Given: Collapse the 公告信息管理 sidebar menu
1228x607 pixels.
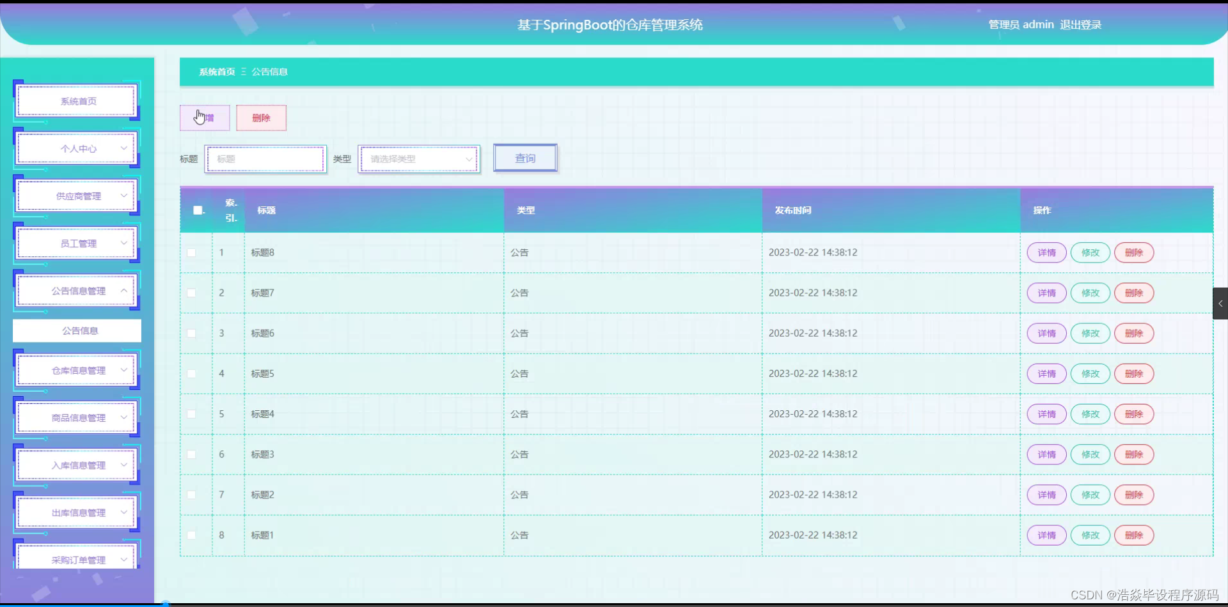Looking at the screenshot, I should (76, 290).
